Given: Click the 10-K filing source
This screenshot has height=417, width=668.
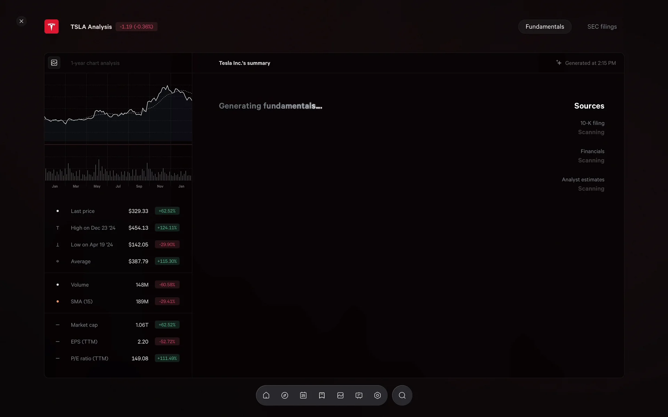Looking at the screenshot, I should click(x=592, y=123).
